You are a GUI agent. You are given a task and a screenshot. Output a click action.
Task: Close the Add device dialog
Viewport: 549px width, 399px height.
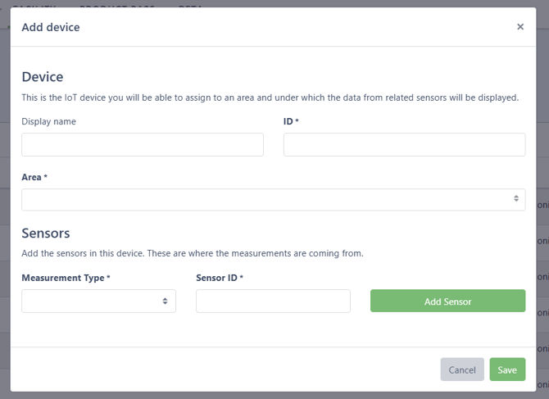[520, 27]
